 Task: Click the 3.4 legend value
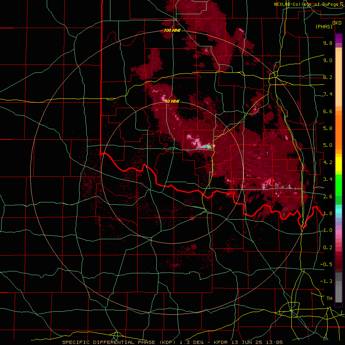(x=328, y=179)
